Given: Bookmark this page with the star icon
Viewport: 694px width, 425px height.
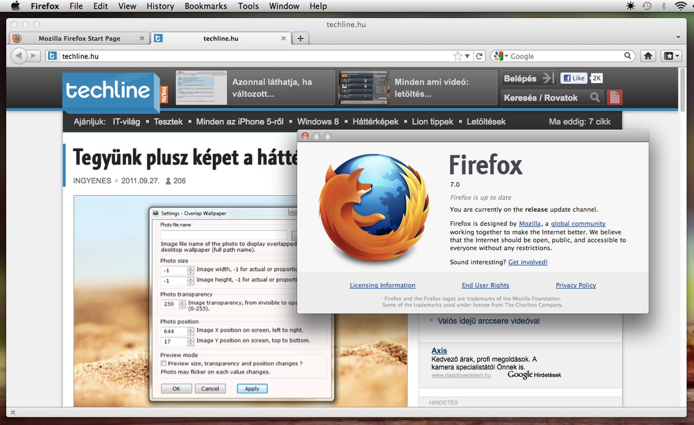Looking at the screenshot, I should tap(457, 56).
